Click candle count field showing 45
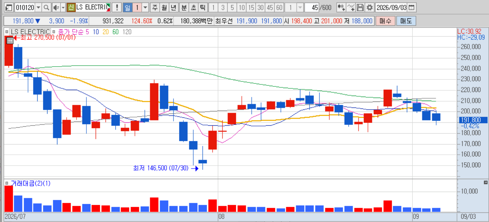The width and height of the screenshot is (489, 222). click(x=312, y=7)
